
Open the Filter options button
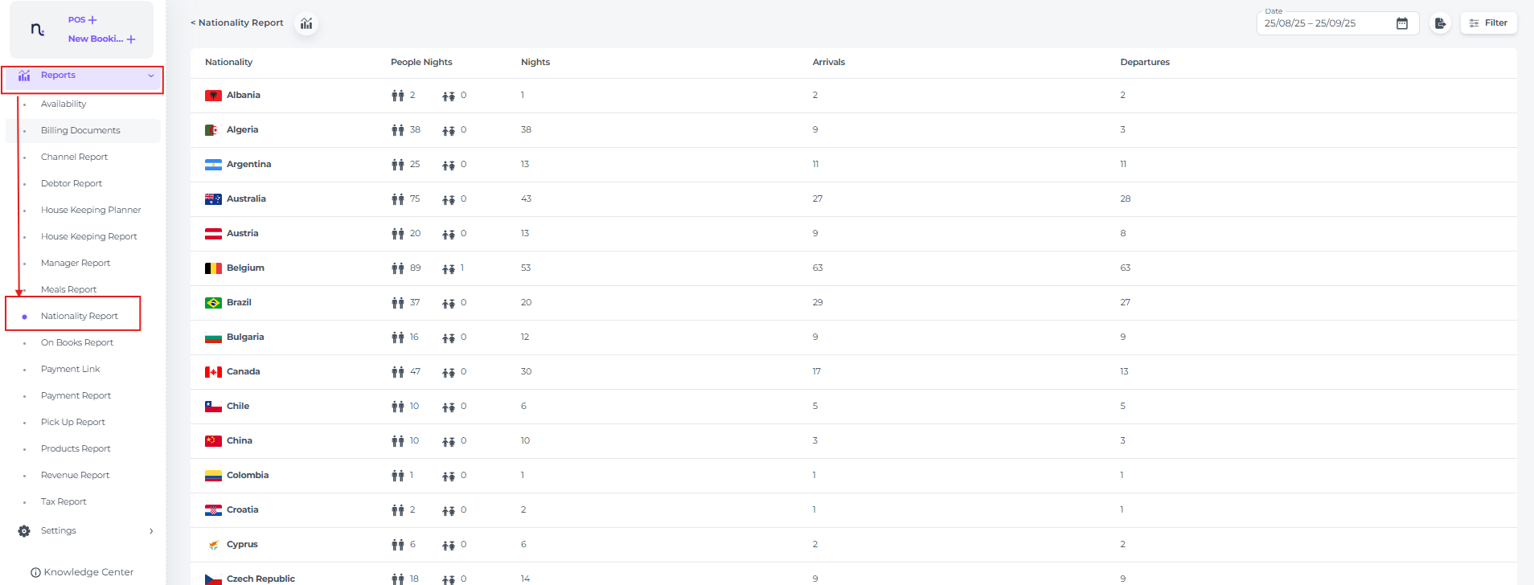(1488, 23)
